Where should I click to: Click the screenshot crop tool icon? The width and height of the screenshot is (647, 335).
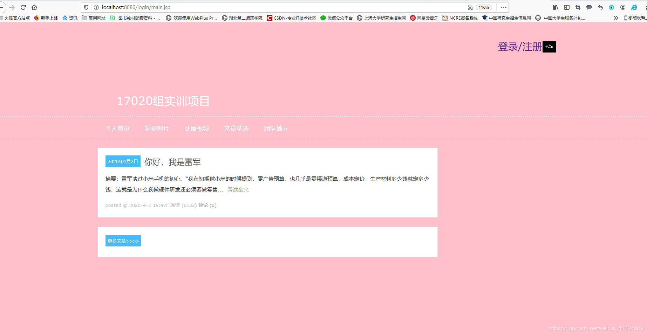click(x=578, y=7)
